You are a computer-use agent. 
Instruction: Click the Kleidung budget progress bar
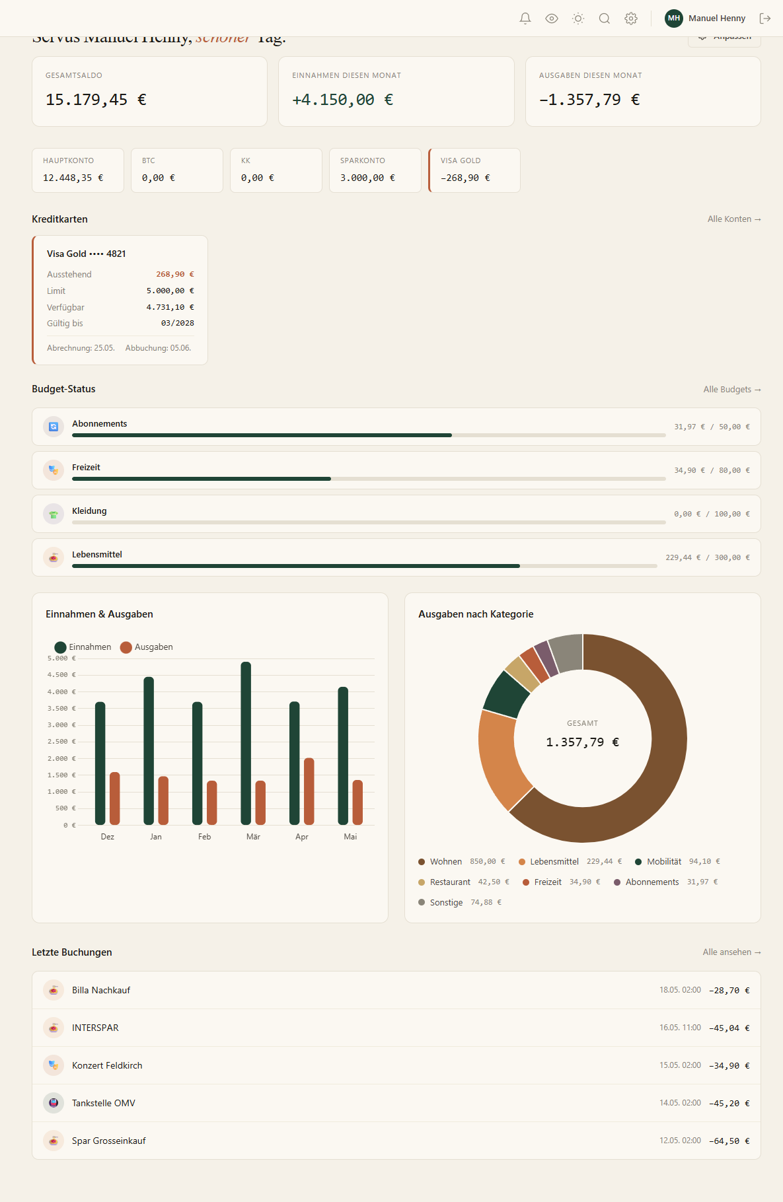point(369,522)
